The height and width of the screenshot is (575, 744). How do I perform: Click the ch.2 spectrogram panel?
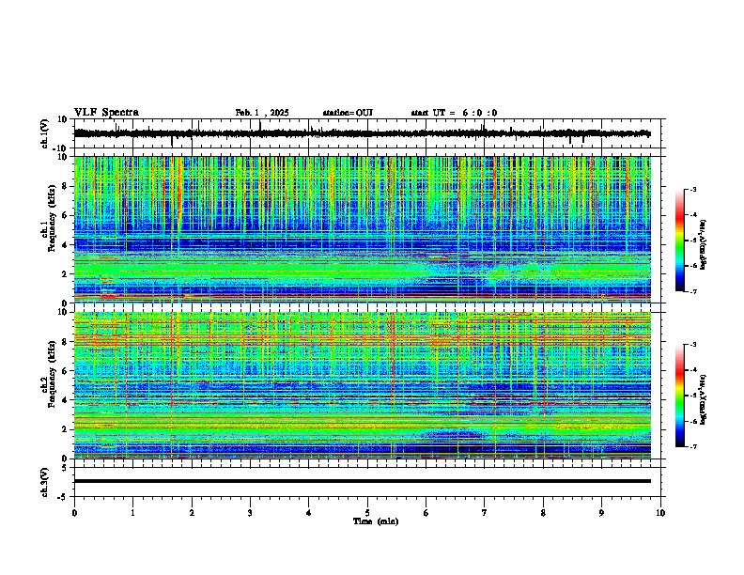point(362,385)
